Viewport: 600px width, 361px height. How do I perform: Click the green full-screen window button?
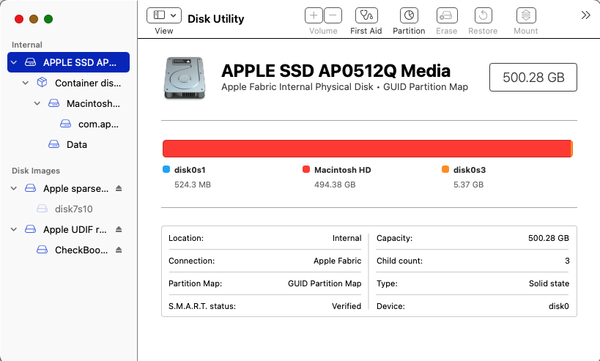click(x=48, y=19)
